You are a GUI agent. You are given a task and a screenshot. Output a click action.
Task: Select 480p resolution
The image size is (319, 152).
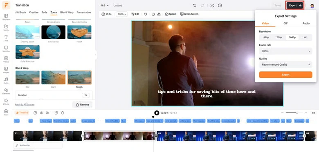266,37
